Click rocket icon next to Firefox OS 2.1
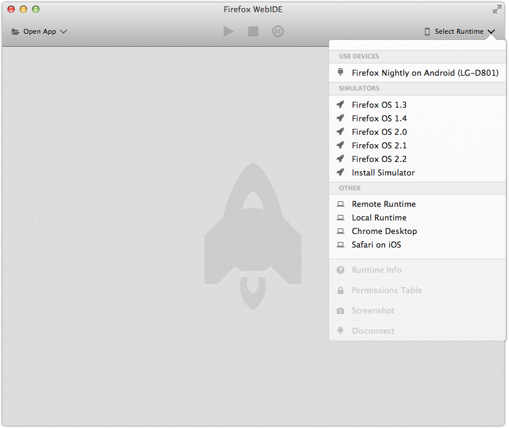Viewport: 509px width, 428px height. tap(340, 145)
